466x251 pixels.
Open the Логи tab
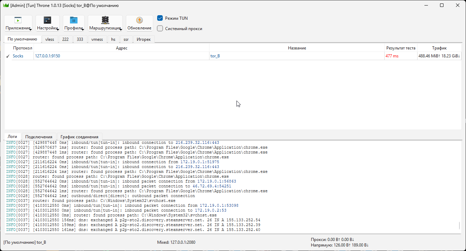[12, 137]
